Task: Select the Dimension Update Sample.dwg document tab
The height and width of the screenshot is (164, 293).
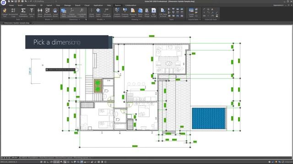Action: click(x=16, y=23)
